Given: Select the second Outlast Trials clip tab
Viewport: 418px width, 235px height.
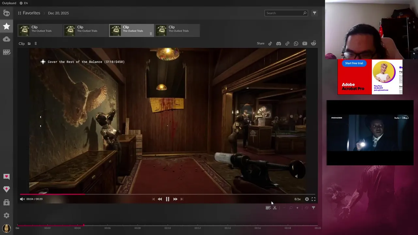Looking at the screenshot, I should (86, 30).
